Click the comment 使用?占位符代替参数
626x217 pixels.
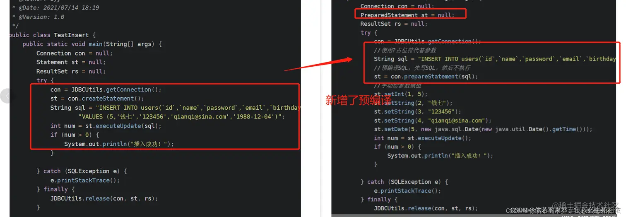click(x=405, y=50)
